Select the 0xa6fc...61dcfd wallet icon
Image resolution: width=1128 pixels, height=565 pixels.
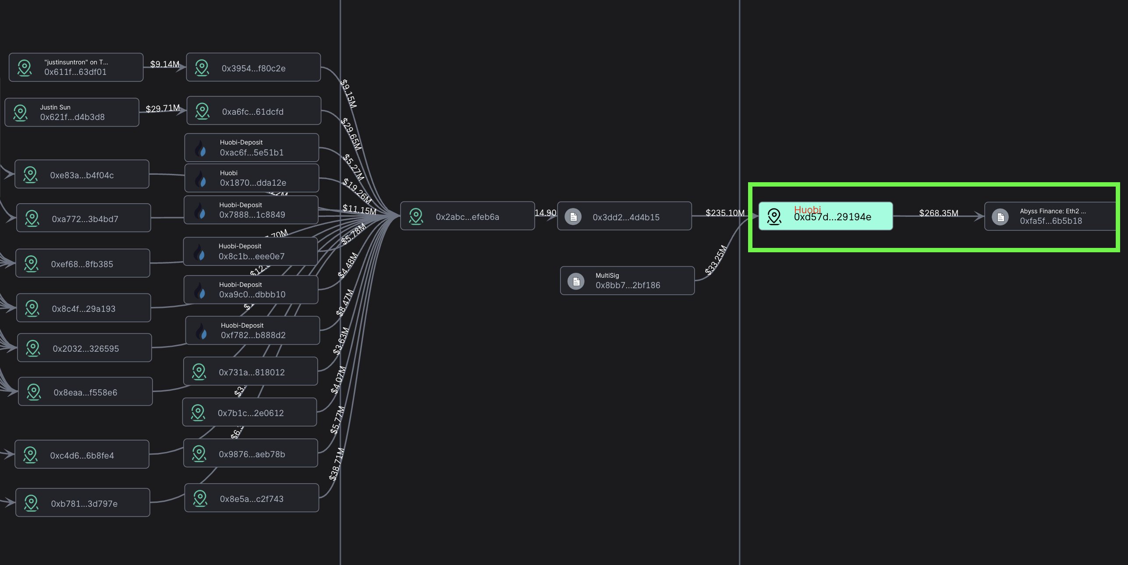pyautogui.click(x=202, y=111)
